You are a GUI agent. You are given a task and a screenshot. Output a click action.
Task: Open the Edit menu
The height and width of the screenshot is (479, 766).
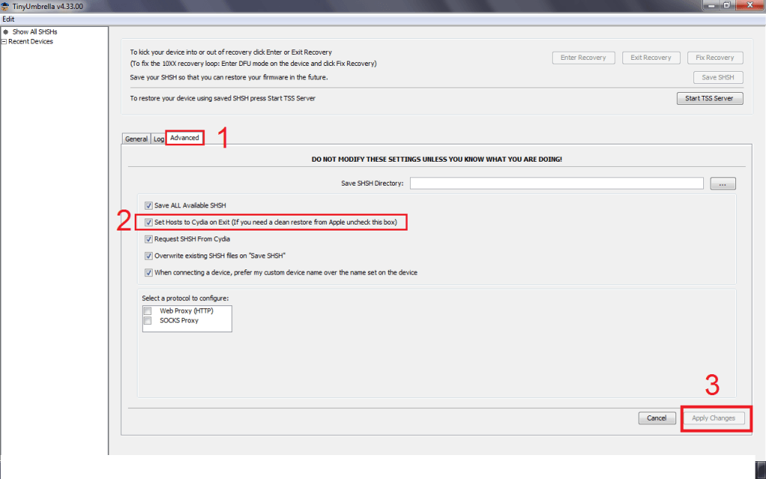point(8,19)
